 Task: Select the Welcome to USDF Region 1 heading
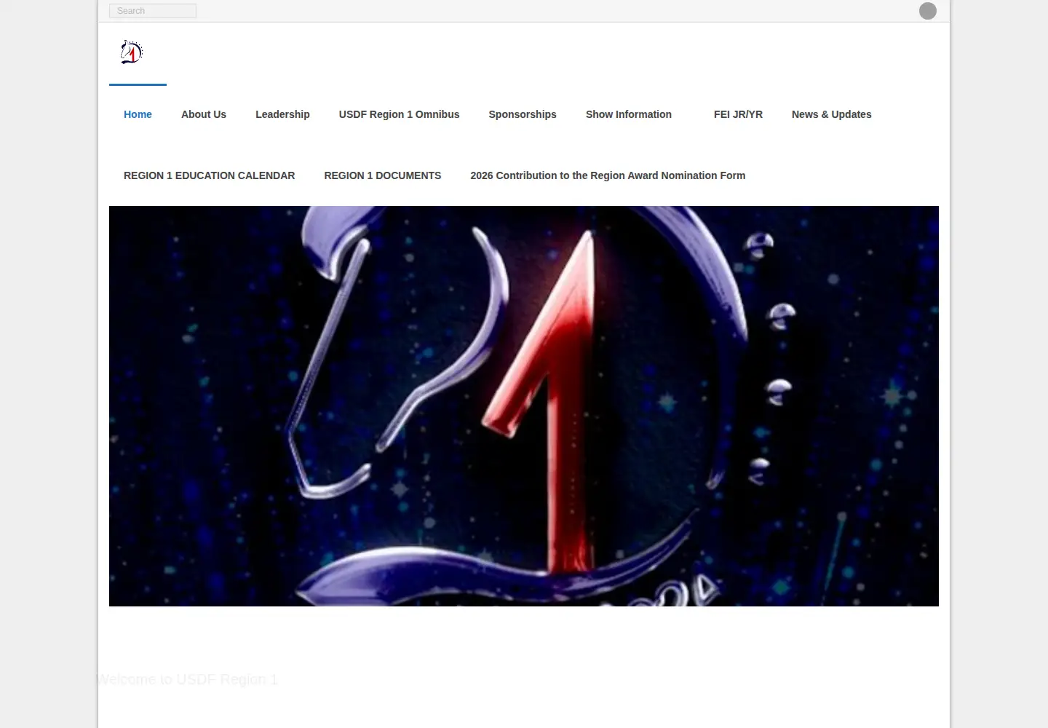(x=187, y=679)
